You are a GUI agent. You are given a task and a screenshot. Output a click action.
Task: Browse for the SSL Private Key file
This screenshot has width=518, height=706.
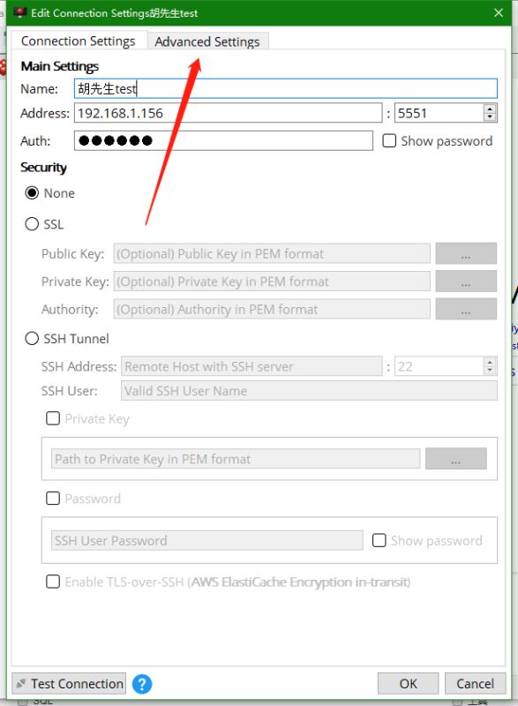(x=466, y=282)
